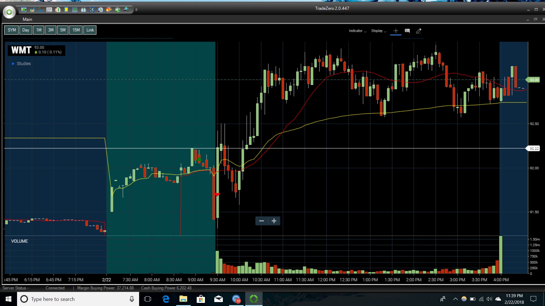Click the red down-triangle trade marker
545x306 pixels.
pos(217,195)
